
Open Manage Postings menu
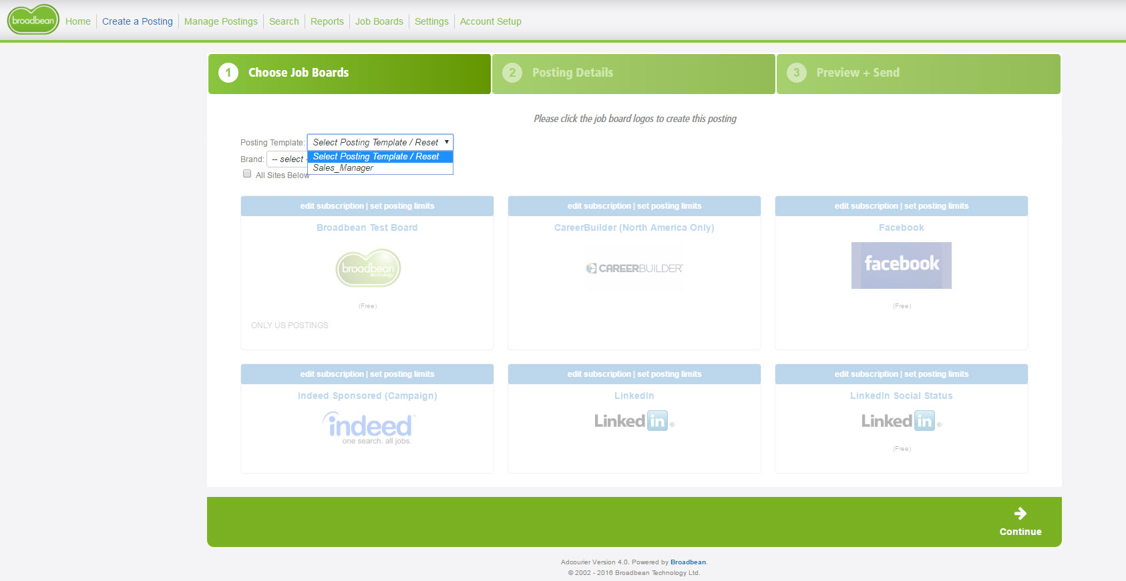[x=221, y=21]
